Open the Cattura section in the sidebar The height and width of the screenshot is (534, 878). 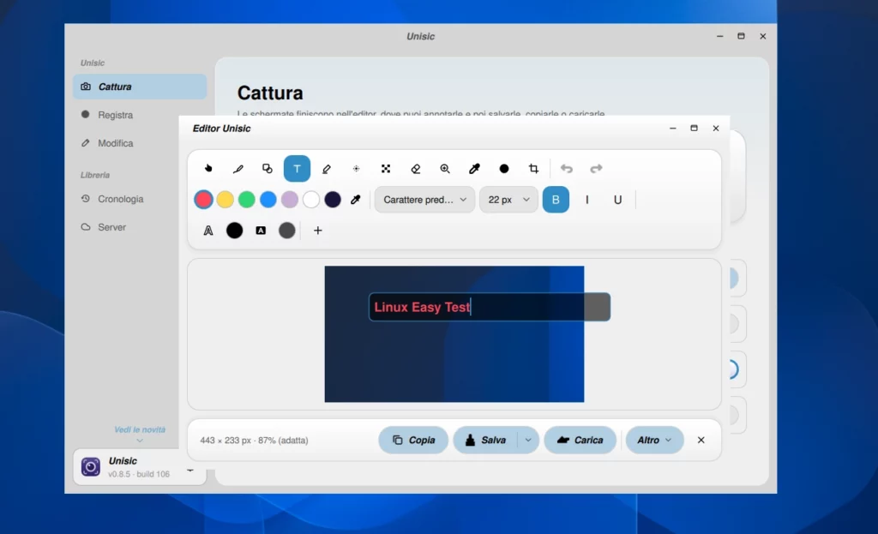point(140,87)
